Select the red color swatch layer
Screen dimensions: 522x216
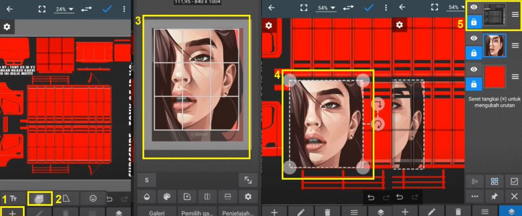[495, 77]
